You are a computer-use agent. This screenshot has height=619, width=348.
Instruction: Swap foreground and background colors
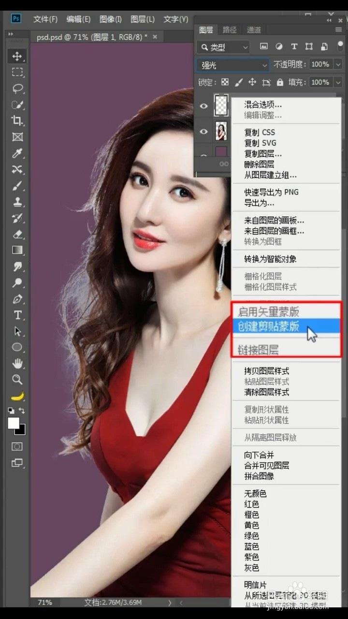coord(22,411)
